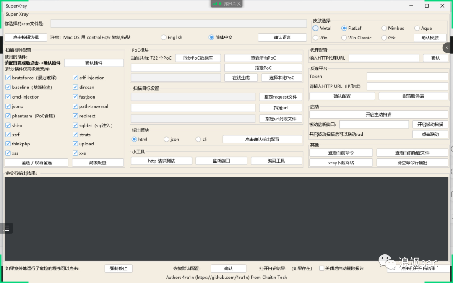Confirm language with 确认语言 button
The height and width of the screenshot is (283, 453).
point(282,37)
